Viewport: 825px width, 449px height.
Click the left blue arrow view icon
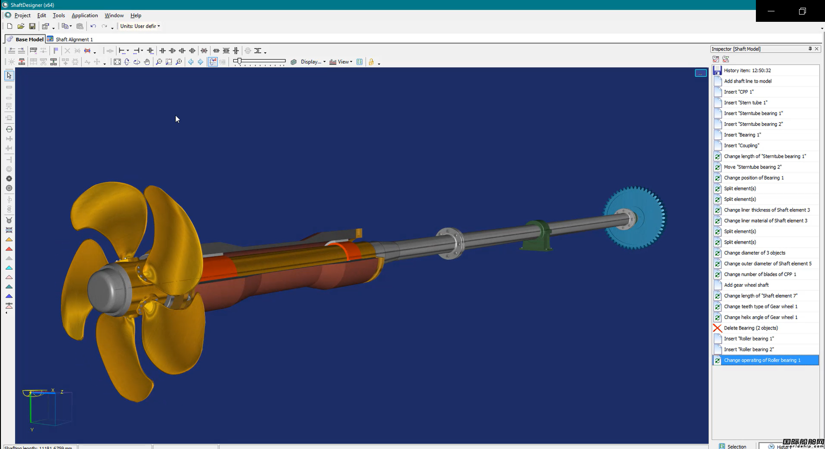tap(191, 62)
